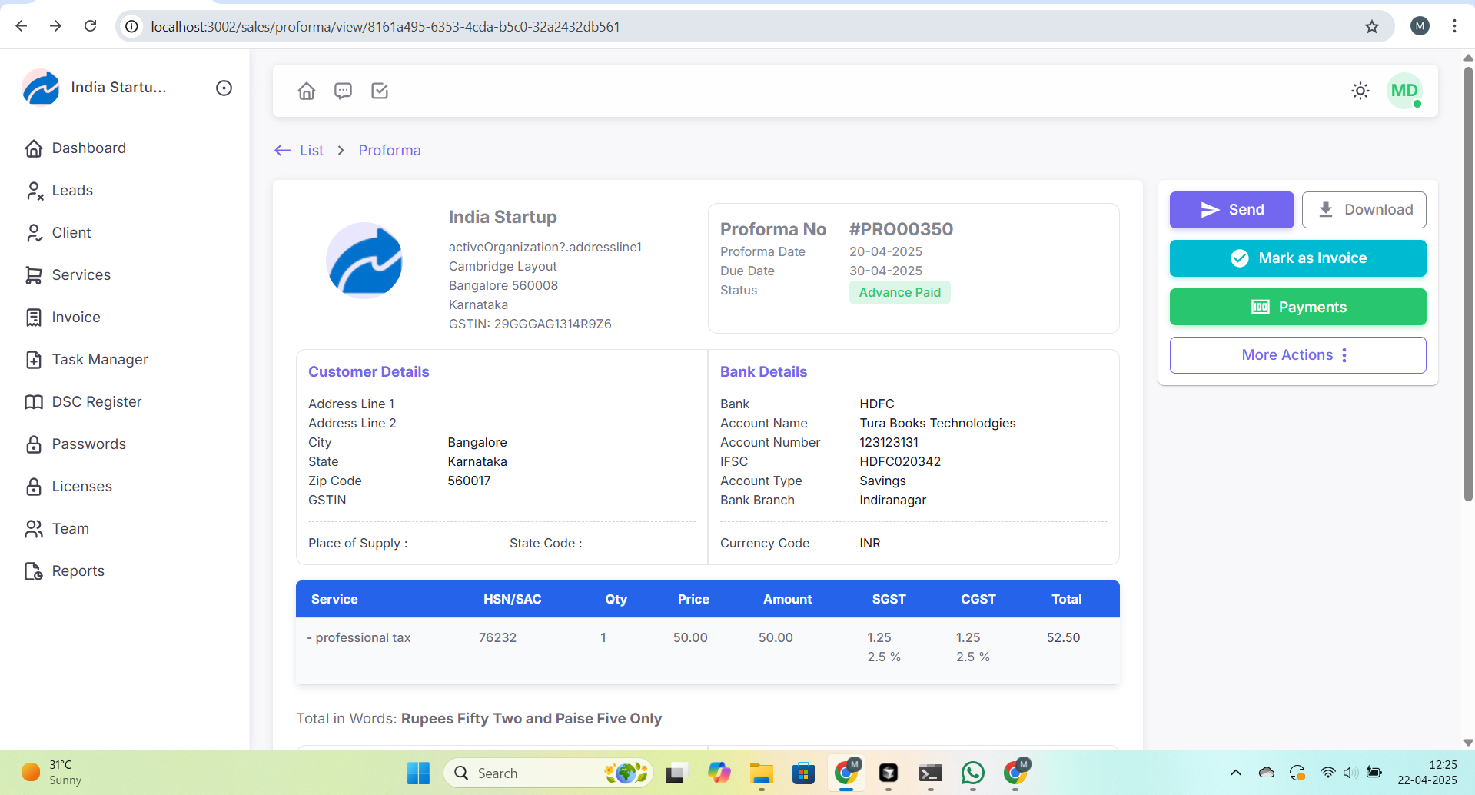1475x795 pixels.
Task: Click the Send button
Action: [x=1231, y=210]
